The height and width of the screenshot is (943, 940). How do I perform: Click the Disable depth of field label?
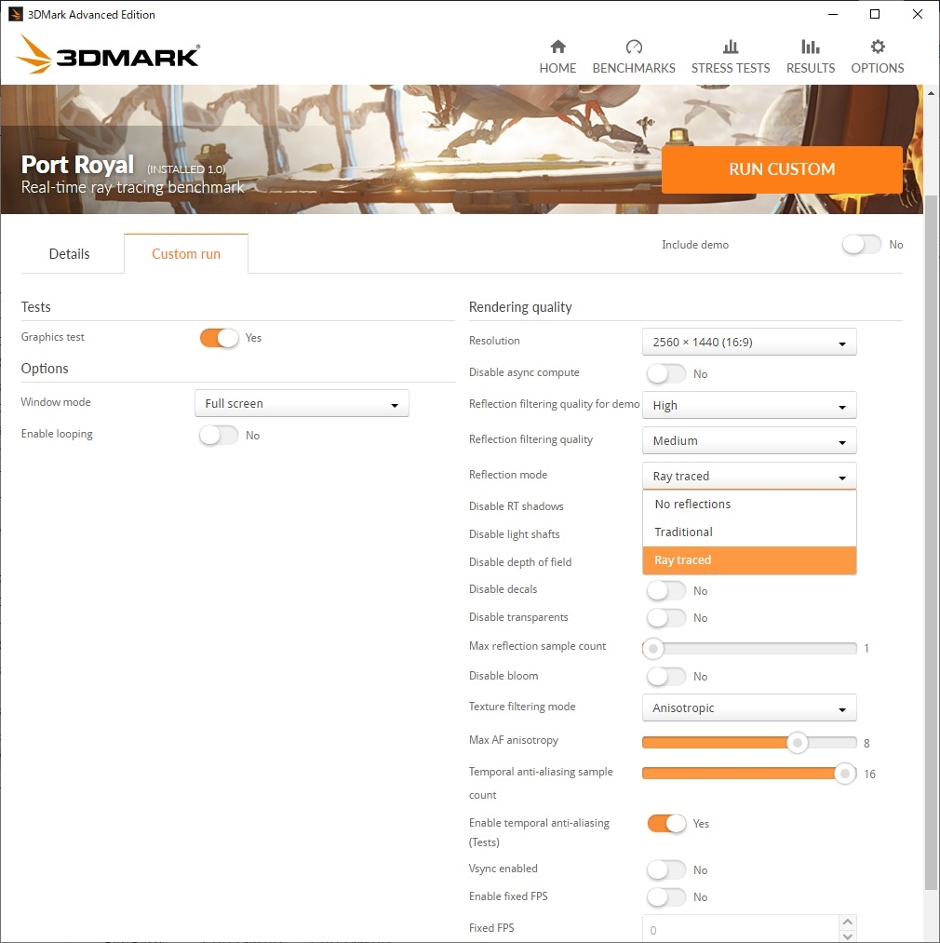click(520, 561)
